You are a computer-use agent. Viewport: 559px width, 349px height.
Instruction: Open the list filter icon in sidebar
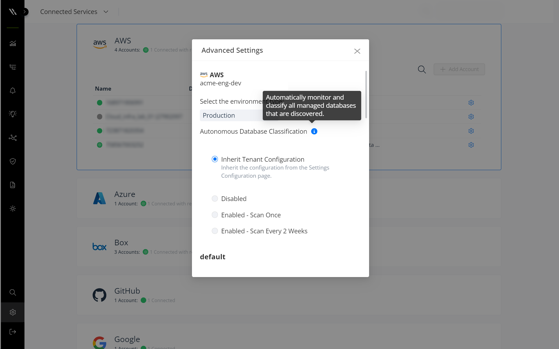click(13, 67)
